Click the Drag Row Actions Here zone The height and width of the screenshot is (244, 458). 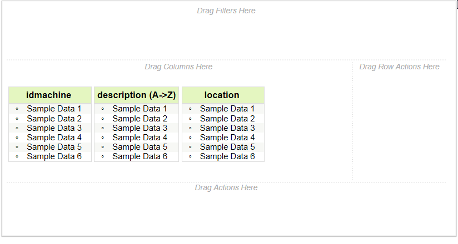[x=399, y=67]
